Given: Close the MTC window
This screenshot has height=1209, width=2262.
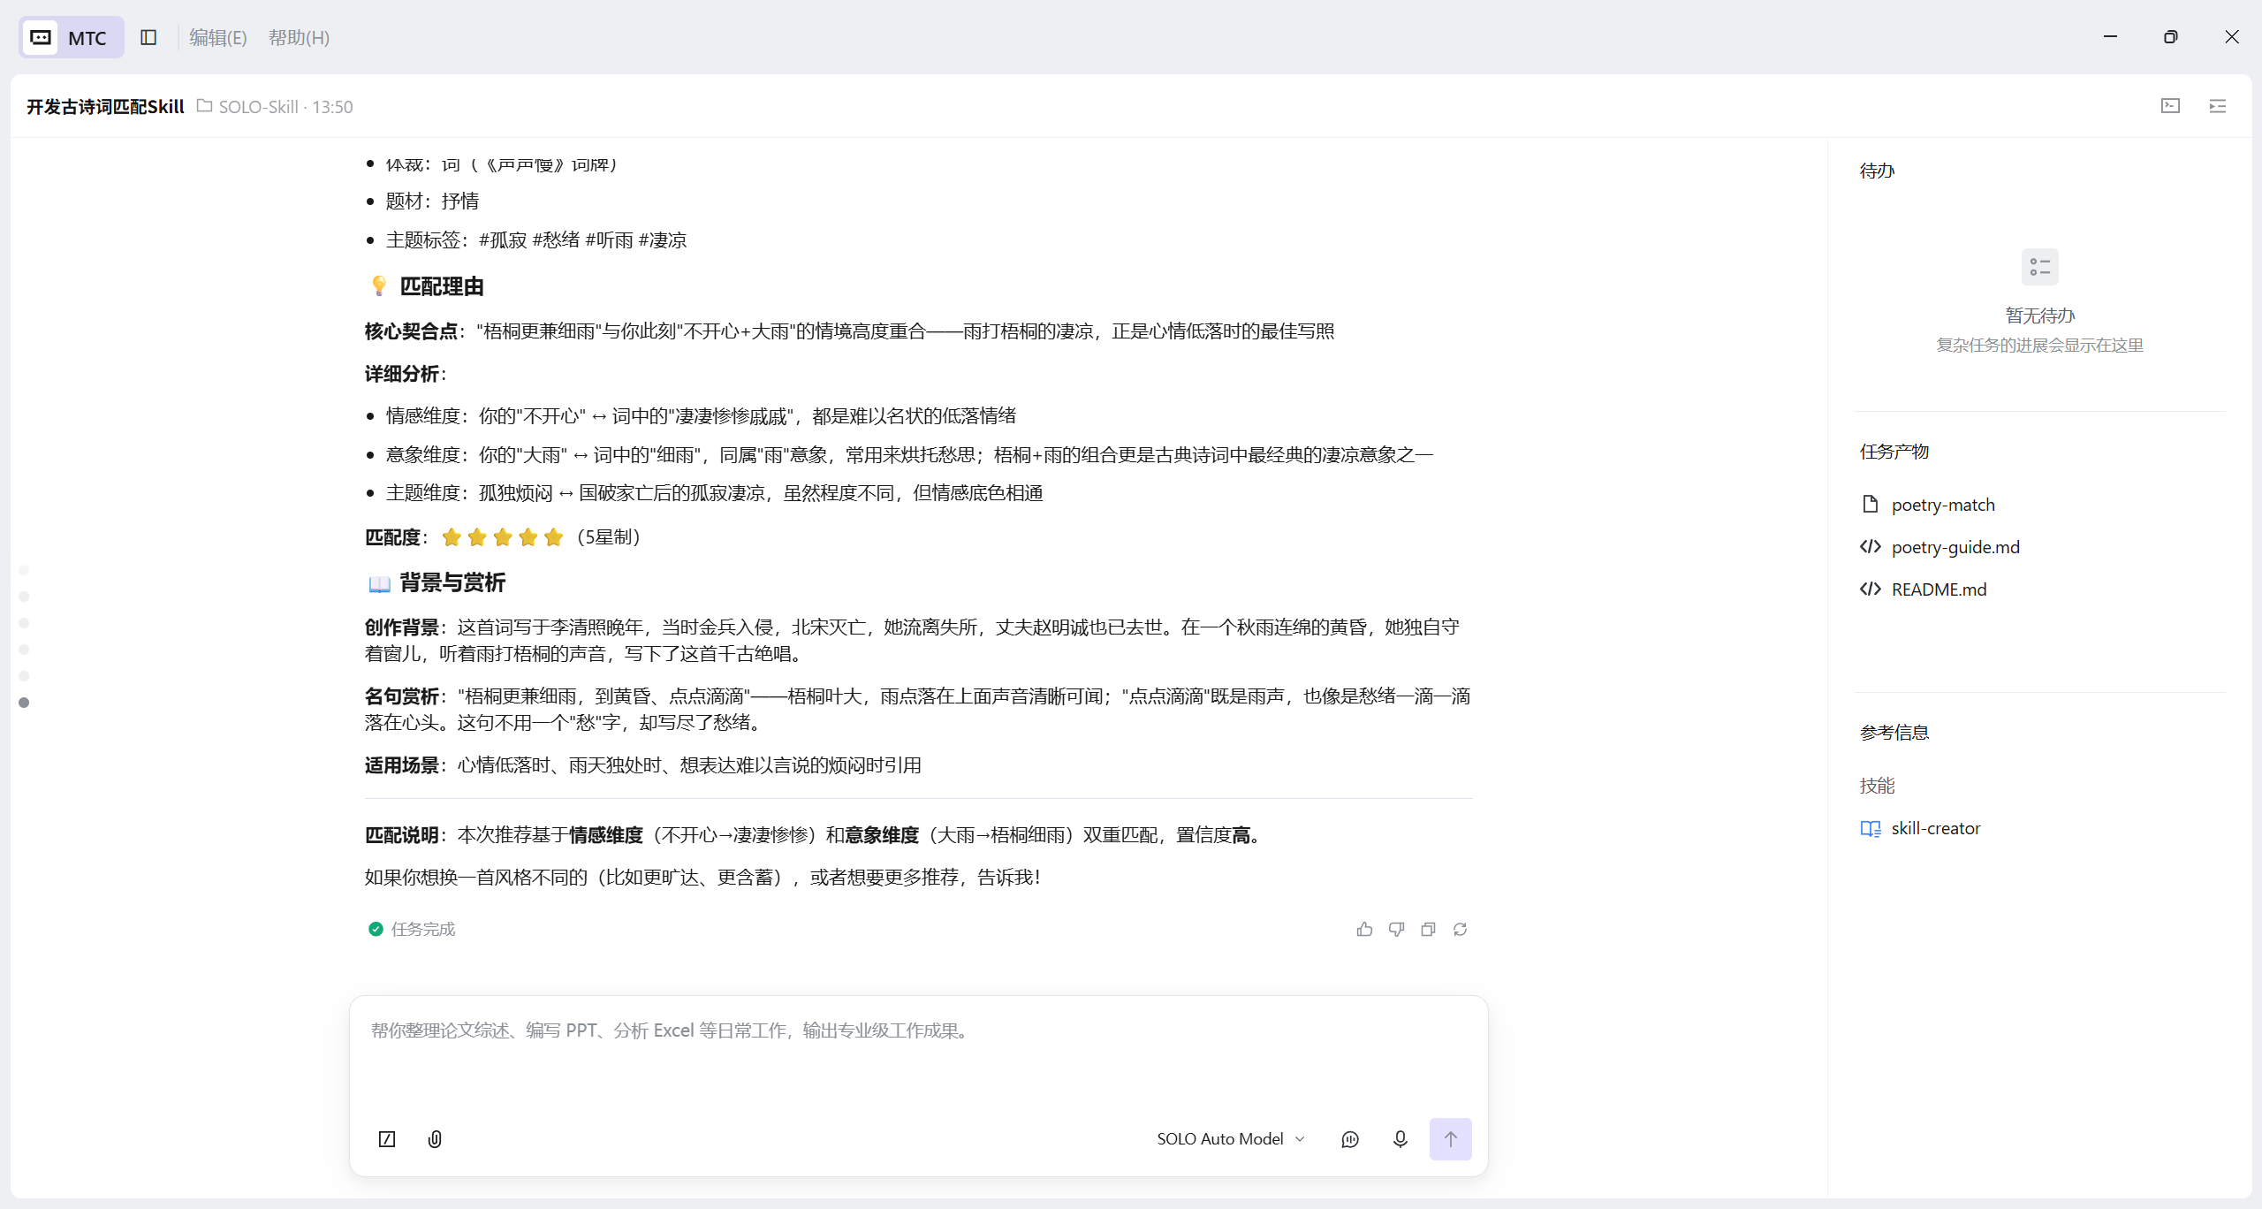Looking at the screenshot, I should (2232, 36).
